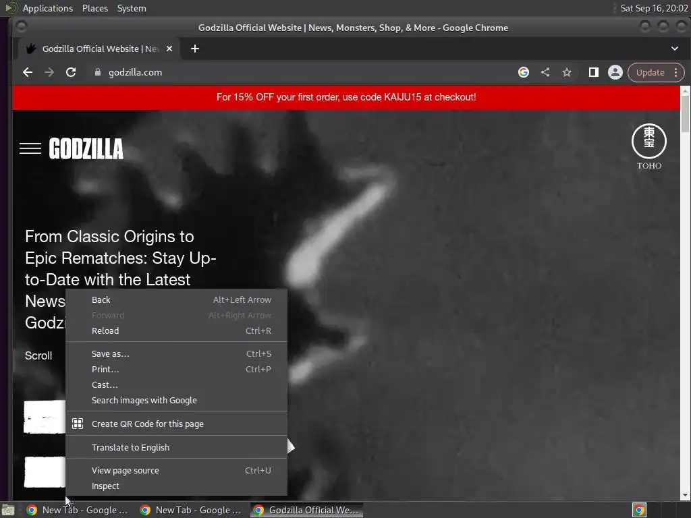Choose Print… from the context menu

pos(176,369)
